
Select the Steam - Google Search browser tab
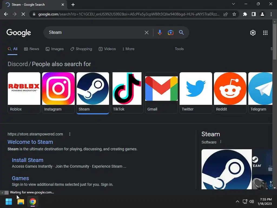(34, 5)
